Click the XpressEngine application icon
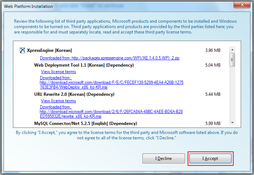 (x=22, y=50)
